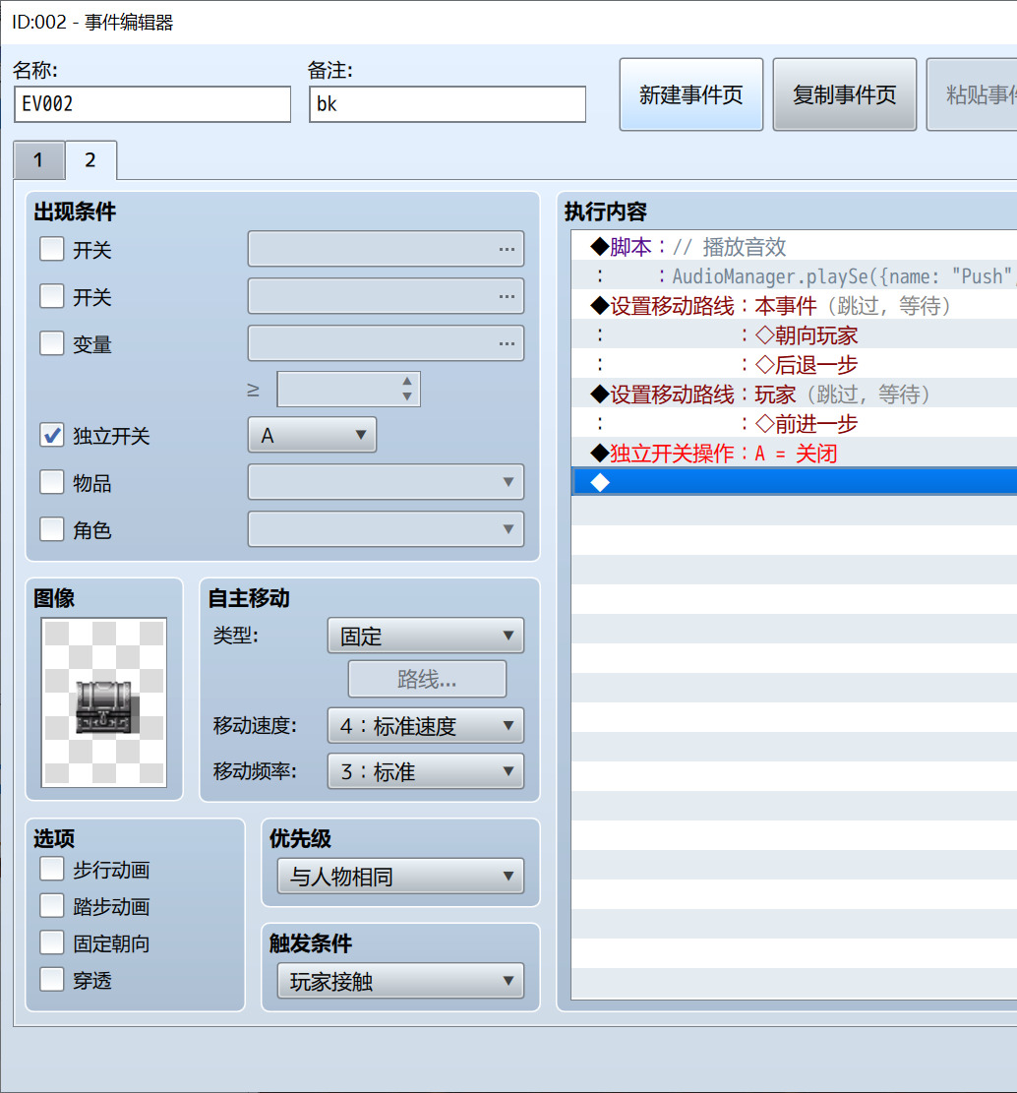The height and width of the screenshot is (1093, 1017).
Task: Open the 独立开关 A dropdown
Action: [312, 435]
